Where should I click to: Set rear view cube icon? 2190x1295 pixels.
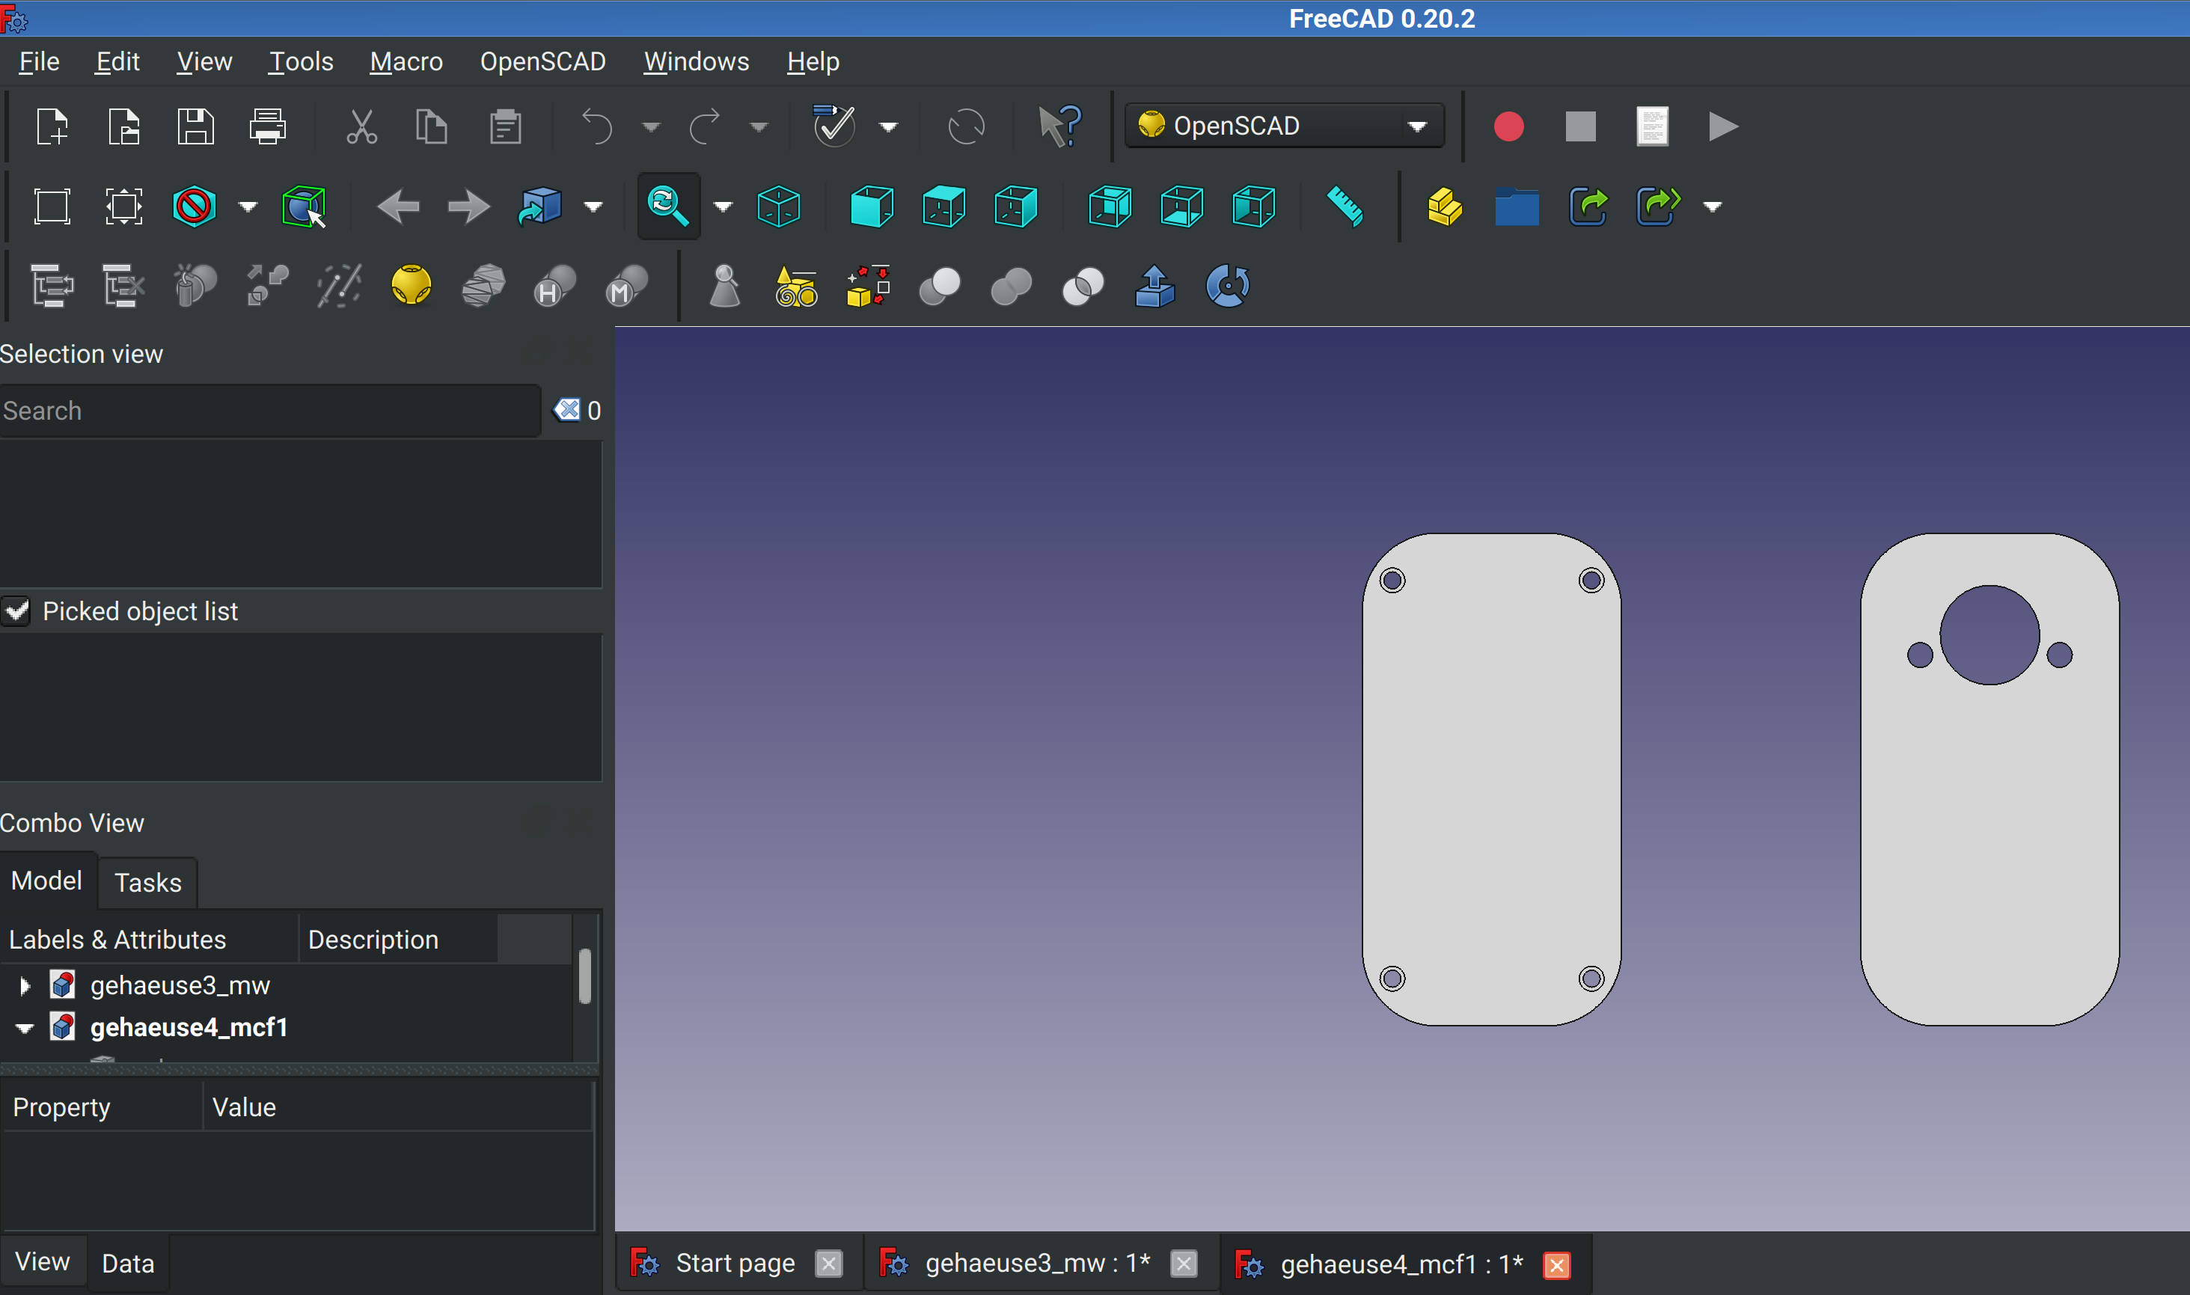click(x=1110, y=206)
